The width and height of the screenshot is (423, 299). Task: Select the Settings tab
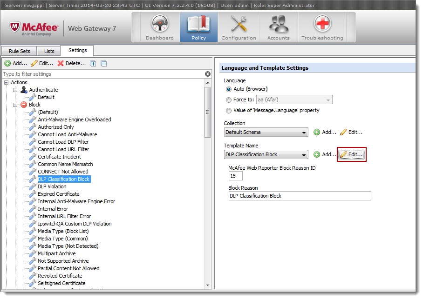77,50
